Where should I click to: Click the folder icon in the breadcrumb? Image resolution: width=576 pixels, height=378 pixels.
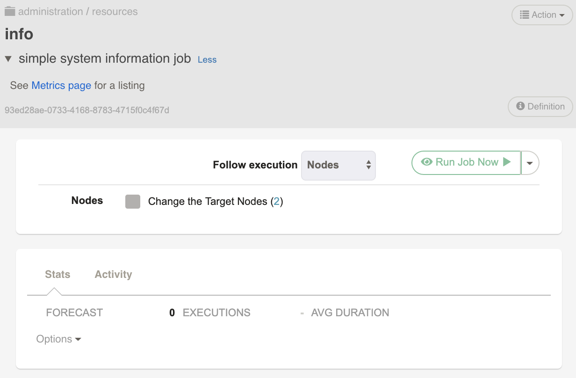click(9, 11)
